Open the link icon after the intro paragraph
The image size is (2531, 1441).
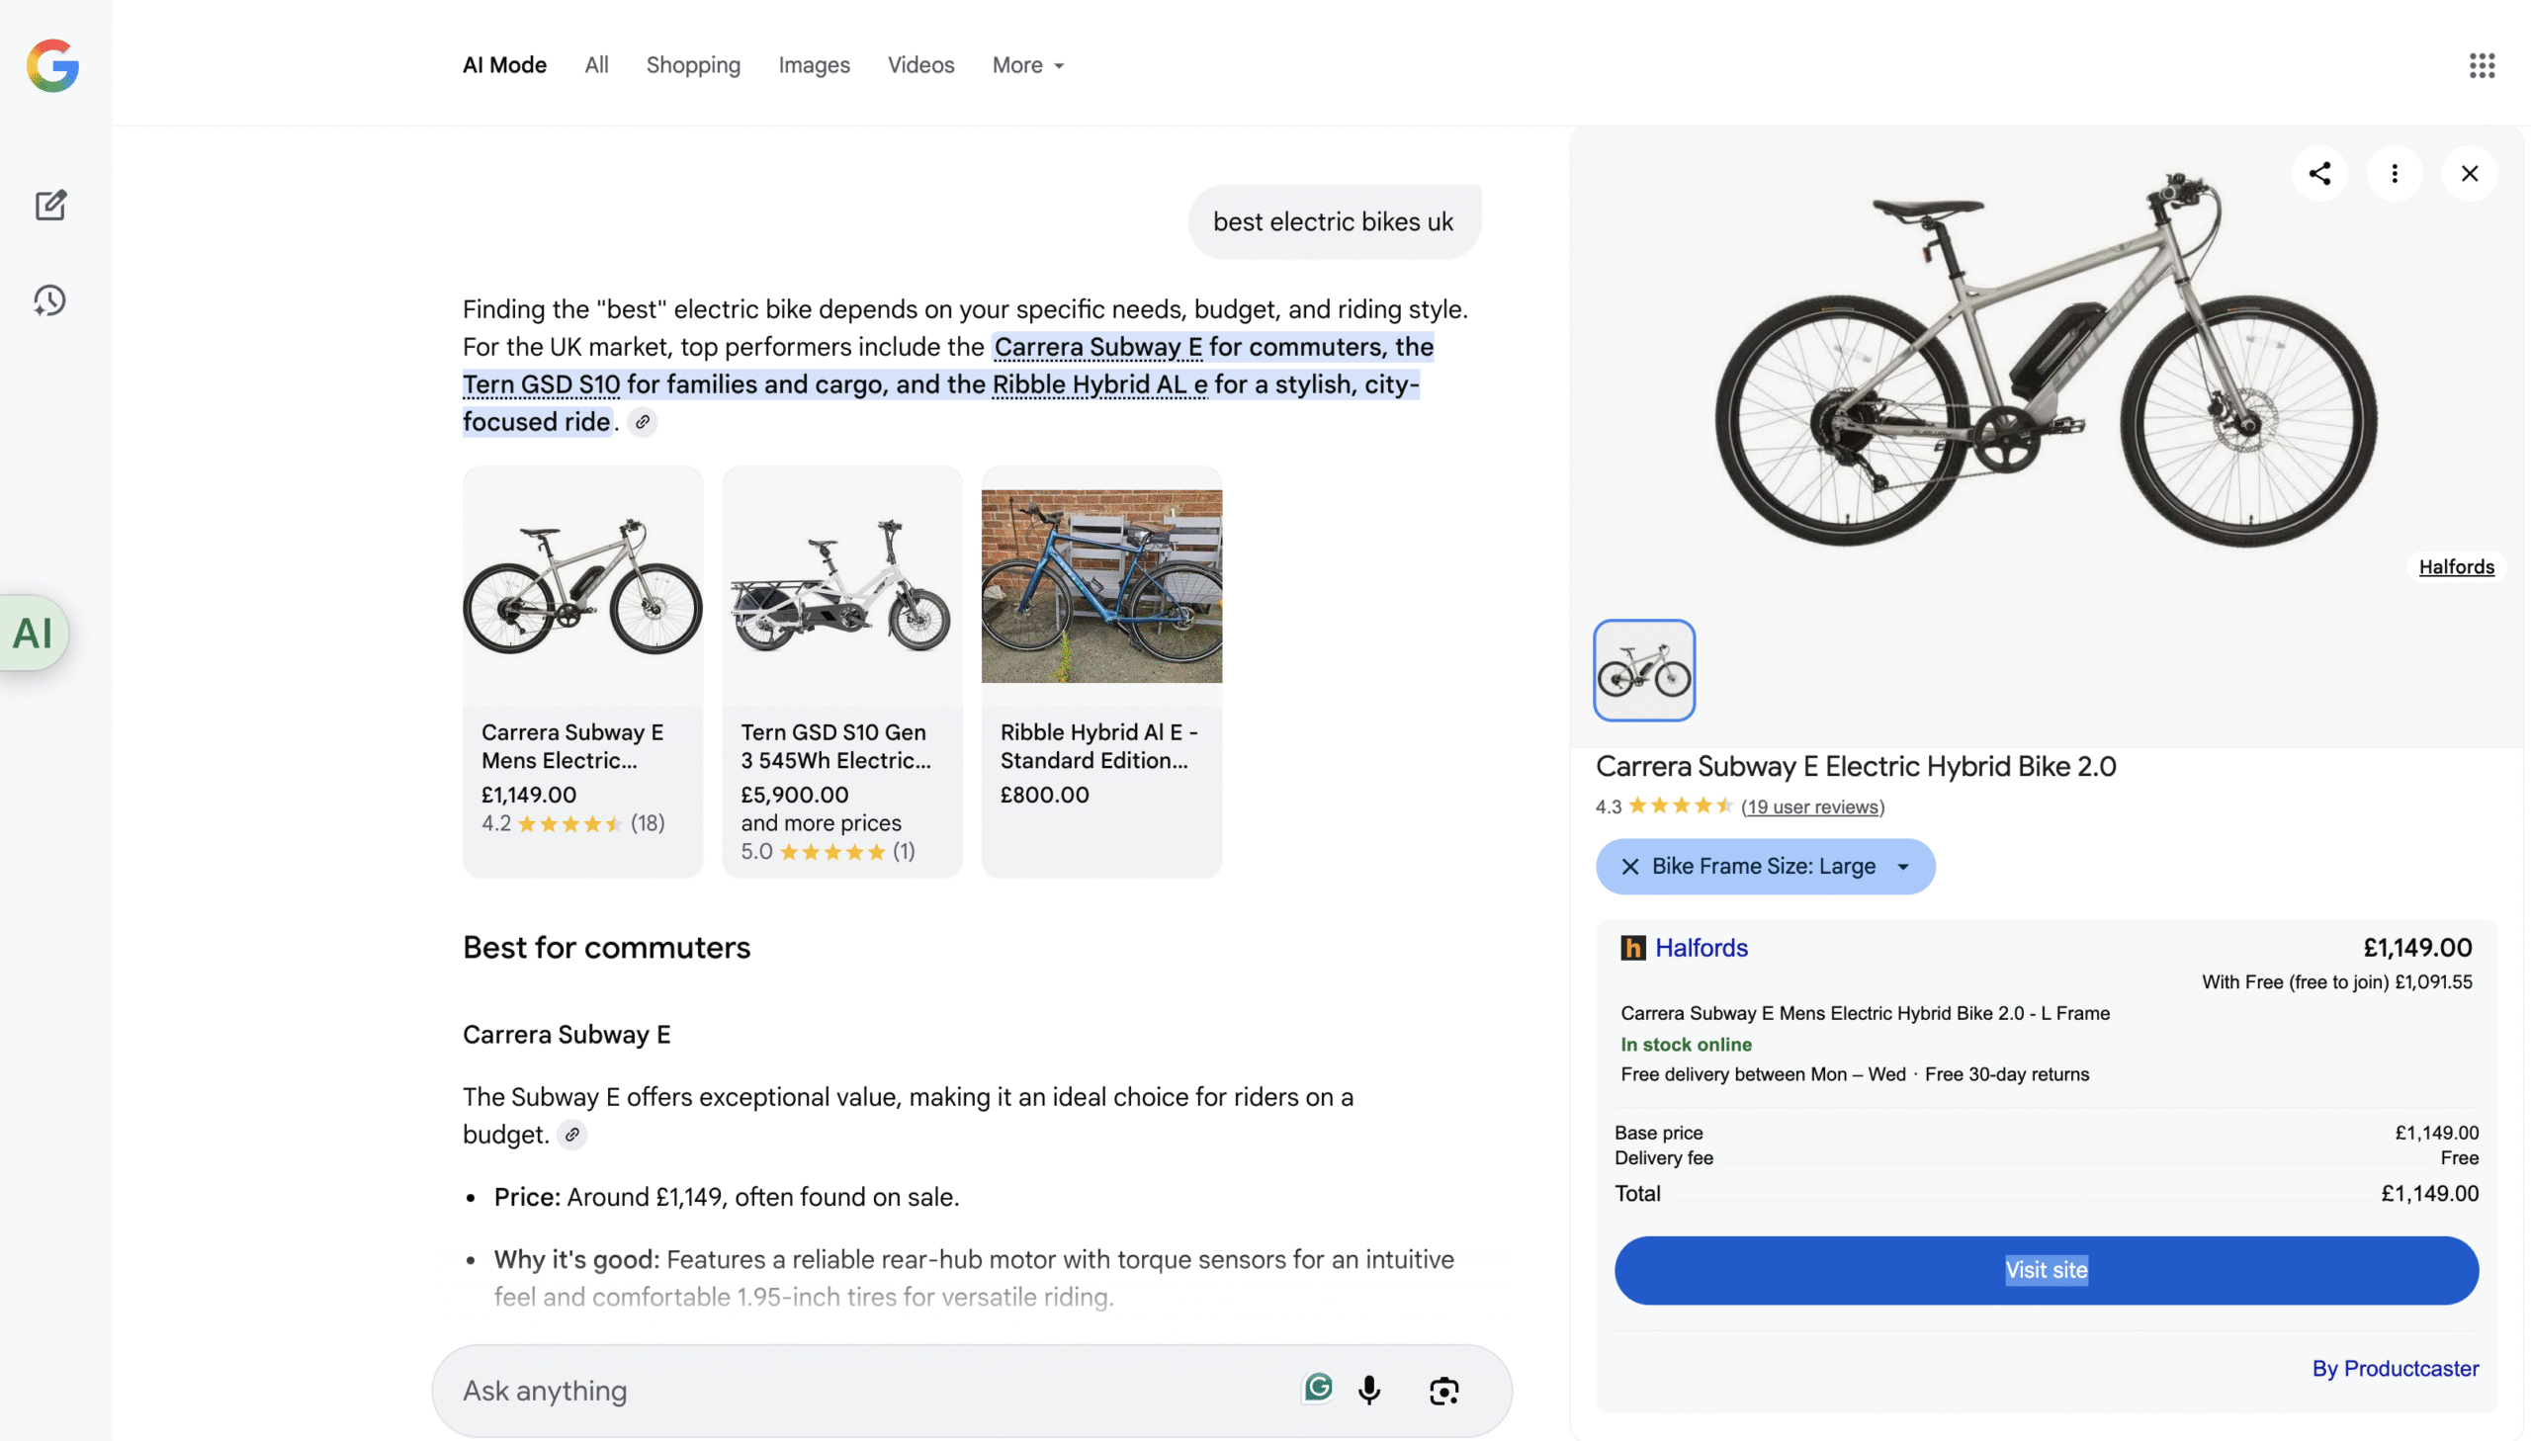[x=643, y=422]
